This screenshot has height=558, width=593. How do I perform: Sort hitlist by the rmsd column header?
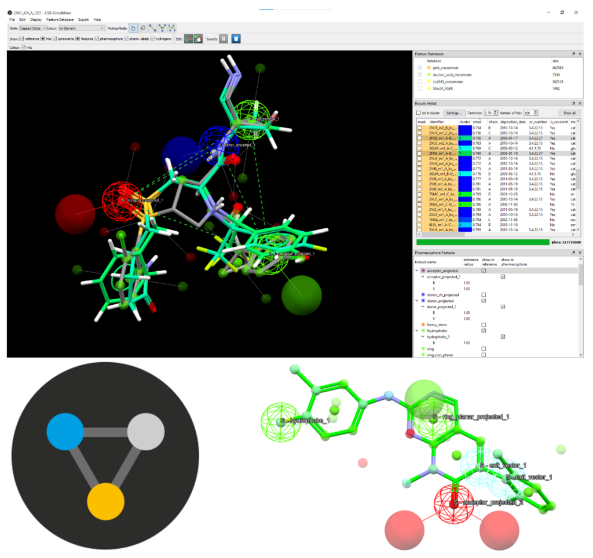(x=477, y=122)
